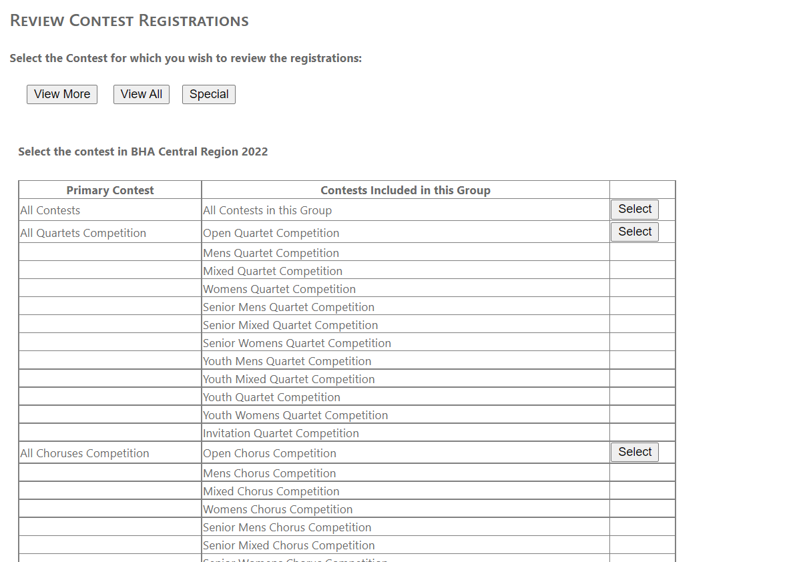Viewport: 809px width, 562px height.
Task: Click Open Chorus Competition cell
Action: coord(270,453)
